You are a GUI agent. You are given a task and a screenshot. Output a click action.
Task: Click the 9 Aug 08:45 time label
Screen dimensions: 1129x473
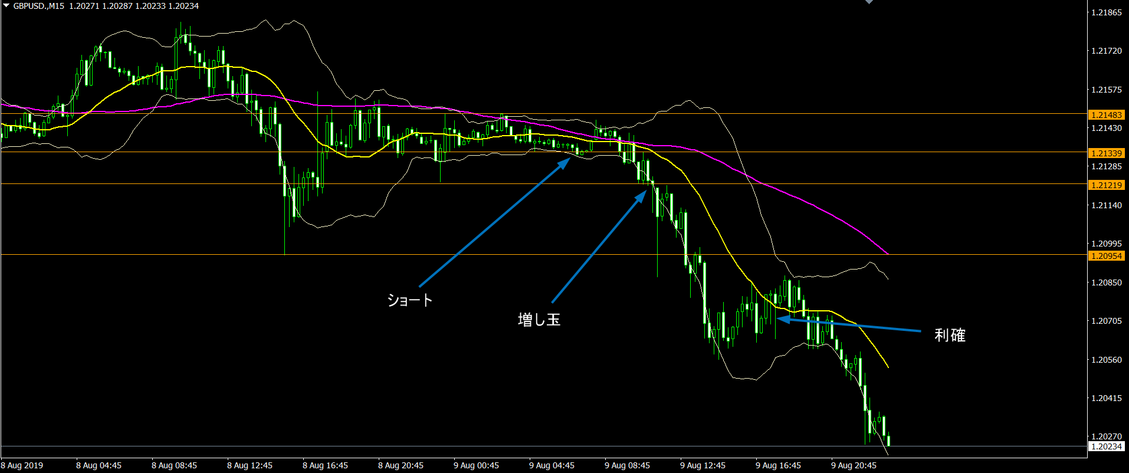627,466
